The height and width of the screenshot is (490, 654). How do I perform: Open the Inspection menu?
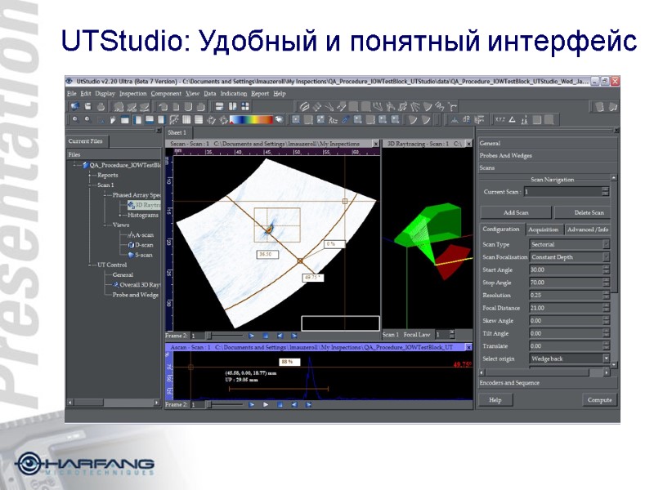(133, 92)
